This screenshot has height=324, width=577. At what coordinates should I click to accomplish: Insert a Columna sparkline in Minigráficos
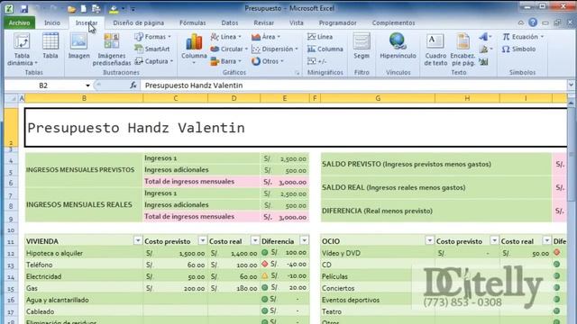(325, 49)
